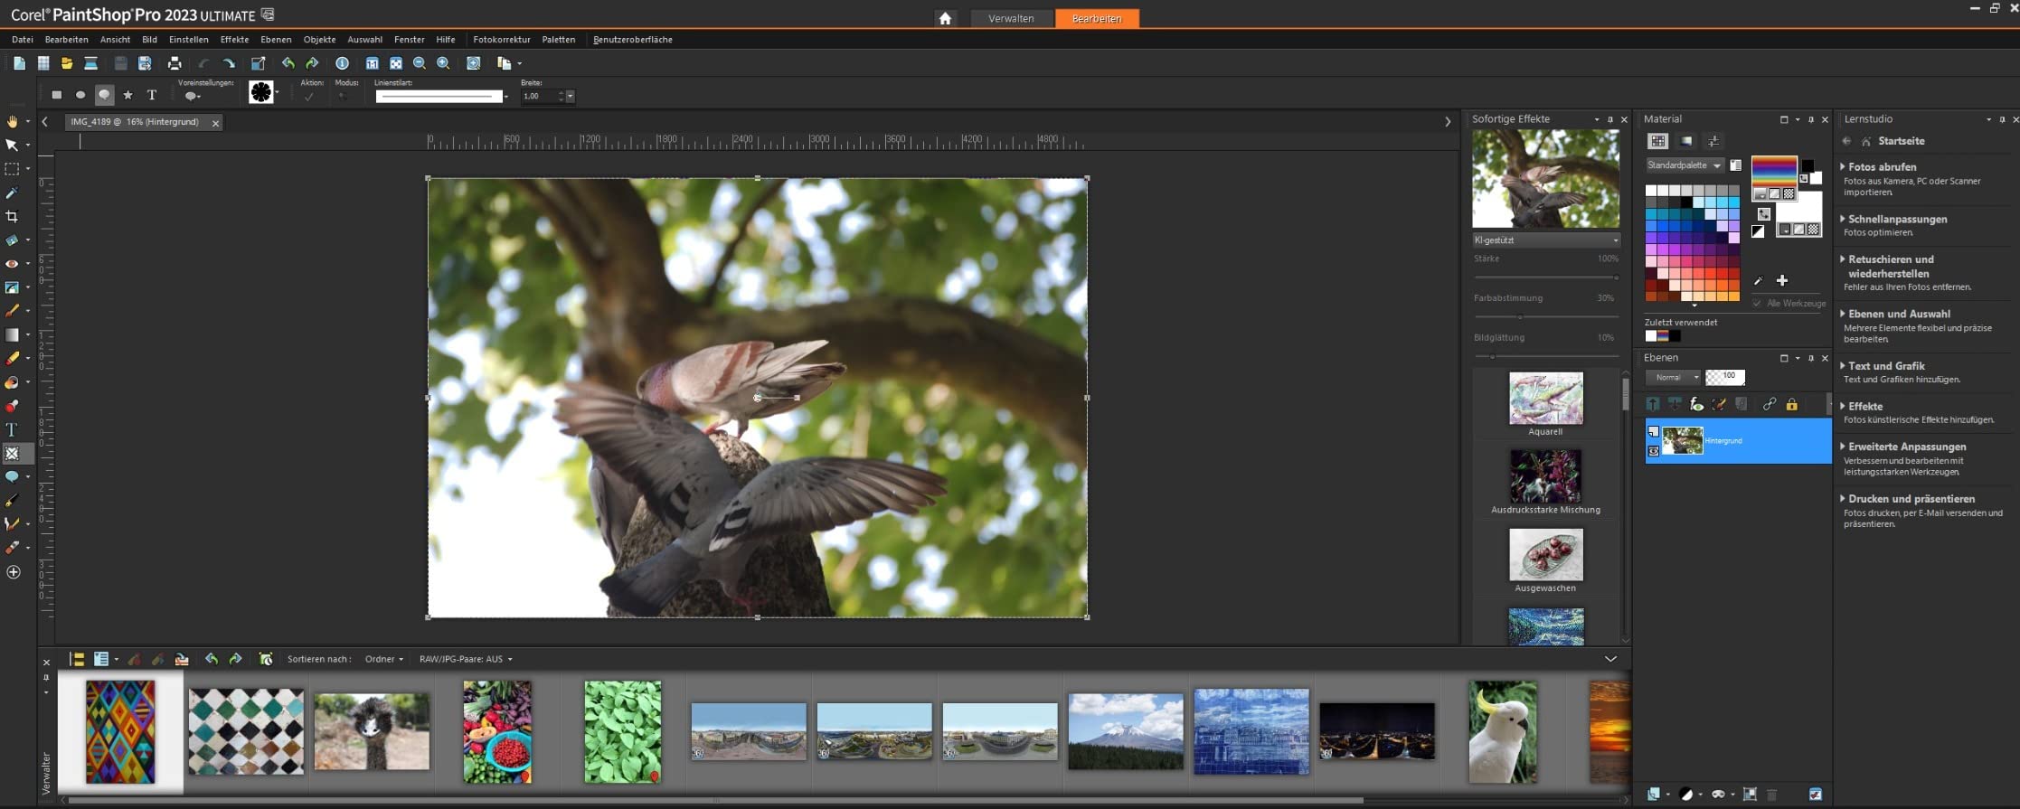2020x809 pixels.
Task: Toggle the 'Alle Werkzeuge' checkbox
Action: (x=1757, y=304)
